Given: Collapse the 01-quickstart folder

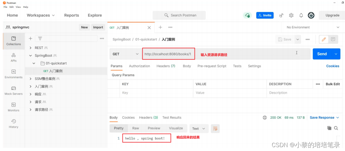Looking at the screenshot, I should click(x=34, y=63).
